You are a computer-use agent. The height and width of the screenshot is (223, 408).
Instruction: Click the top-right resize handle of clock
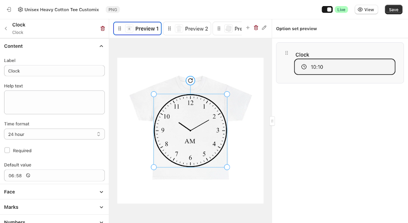pos(227,94)
